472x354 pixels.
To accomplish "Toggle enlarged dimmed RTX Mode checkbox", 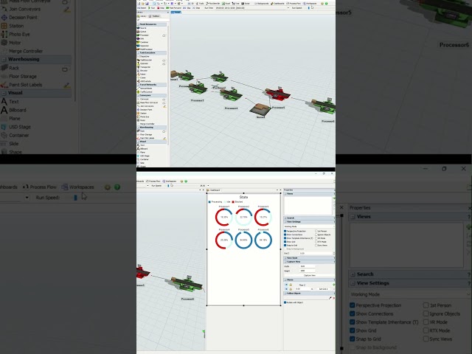I will click(x=426, y=330).
